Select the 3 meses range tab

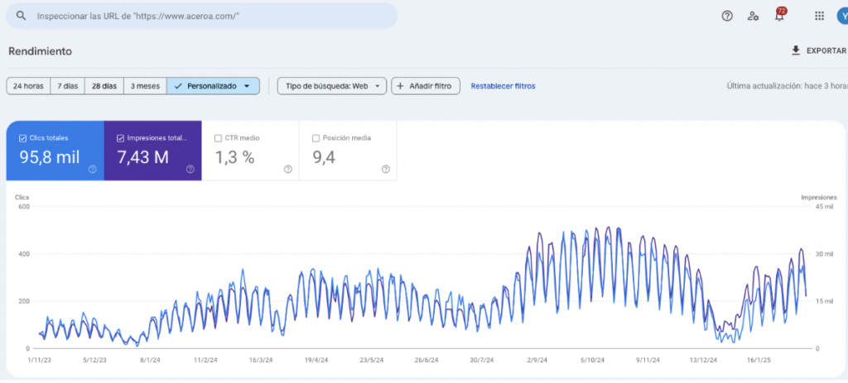pyautogui.click(x=145, y=86)
